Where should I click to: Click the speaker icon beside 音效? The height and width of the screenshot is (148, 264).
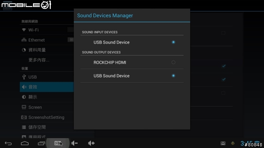click(24, 87)
